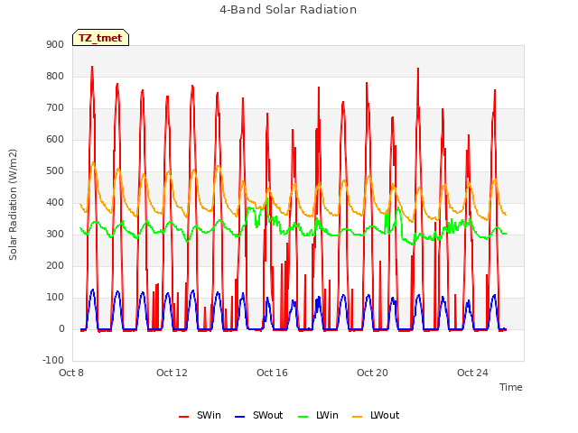The width and height of the screenshot is (578, 433).
Task: Click the Oct 20 x-axis tick label
Action: [x=372, y=373]
